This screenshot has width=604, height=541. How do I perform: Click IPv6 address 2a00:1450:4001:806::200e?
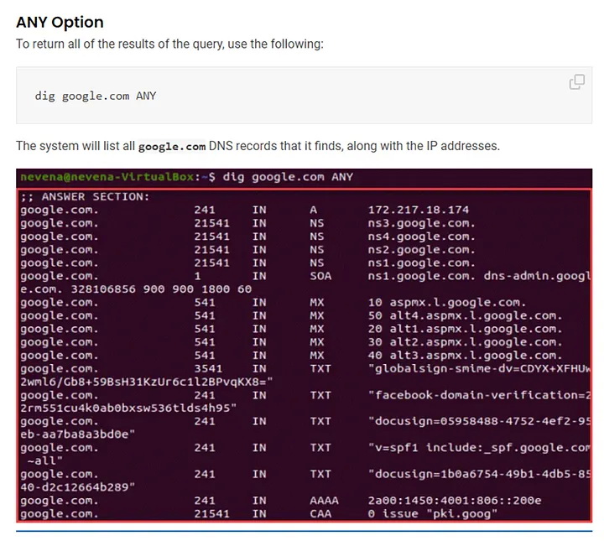pos(455,501)
